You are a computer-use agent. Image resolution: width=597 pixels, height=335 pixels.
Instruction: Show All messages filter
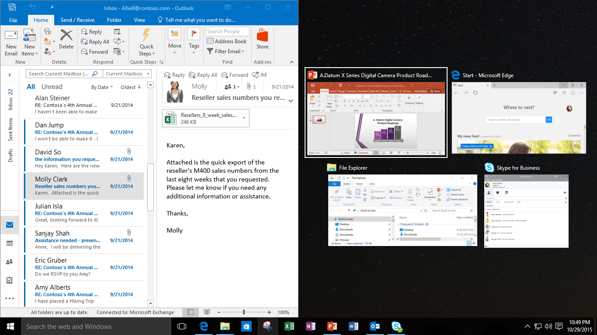tap(31, 87)
